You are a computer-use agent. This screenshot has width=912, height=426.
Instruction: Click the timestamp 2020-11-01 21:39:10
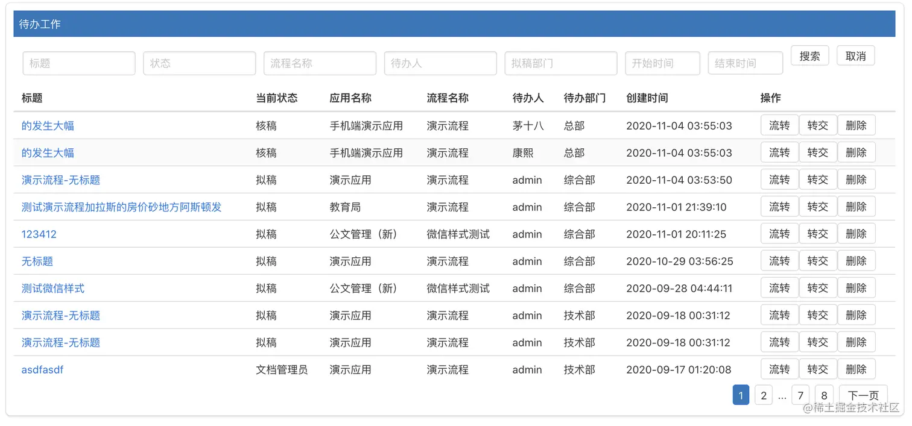point(676,207)
